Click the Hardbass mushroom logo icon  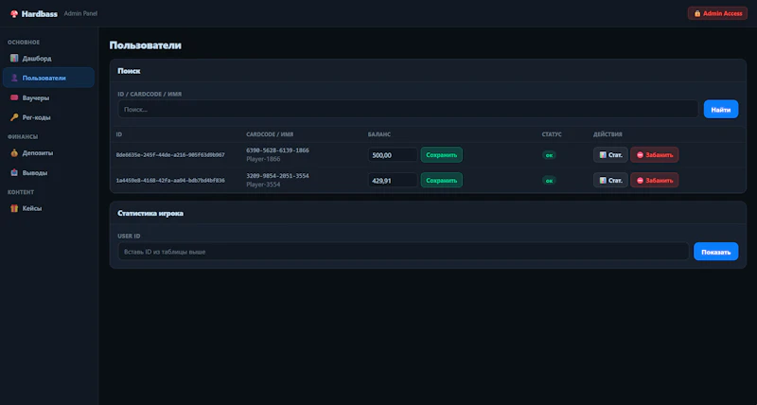point(14,14)
